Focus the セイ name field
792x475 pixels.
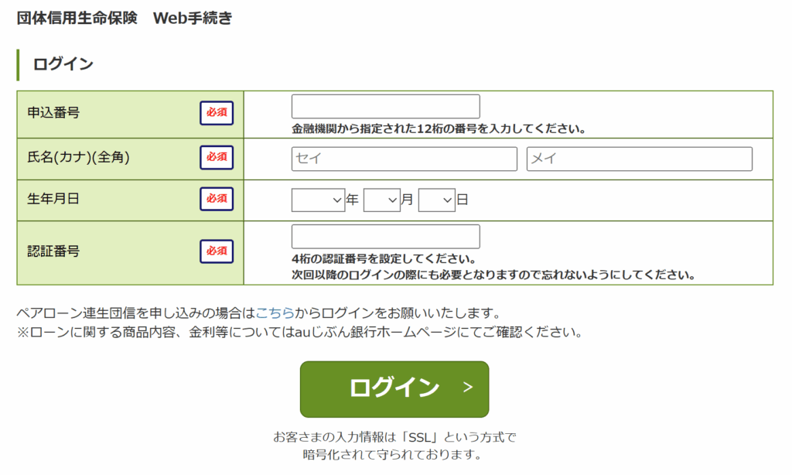[404, 159]
